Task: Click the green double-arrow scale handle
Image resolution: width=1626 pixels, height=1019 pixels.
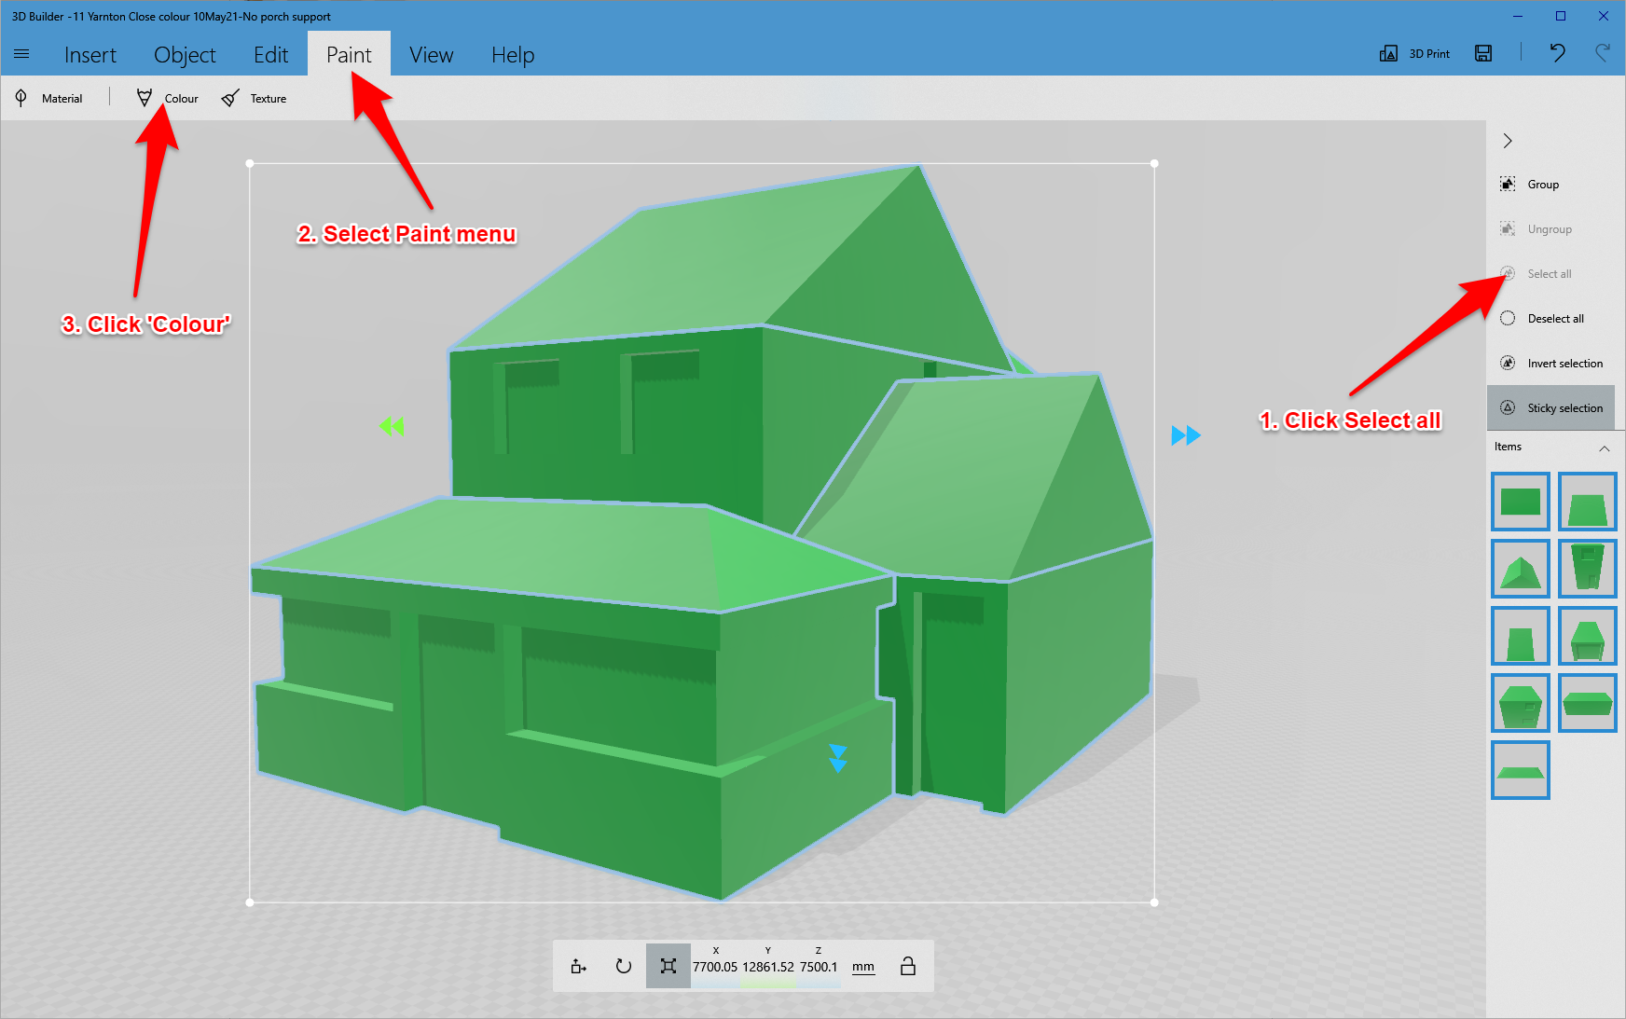Action: (392, 426)
